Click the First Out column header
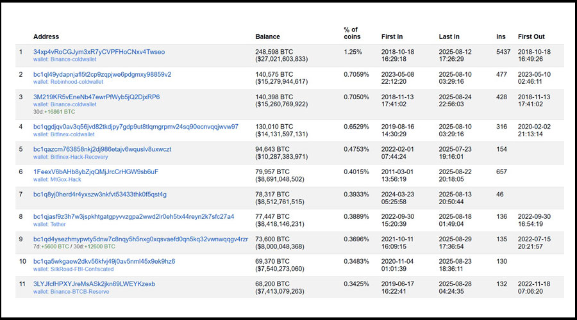Screen dimensions: 577x320 tap(531, 37)
